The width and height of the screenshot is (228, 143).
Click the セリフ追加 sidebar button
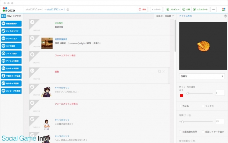tap(11, 46)
